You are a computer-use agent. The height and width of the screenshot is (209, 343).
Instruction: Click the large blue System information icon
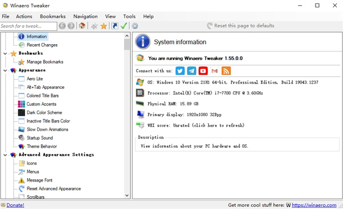tap(142, 42)
